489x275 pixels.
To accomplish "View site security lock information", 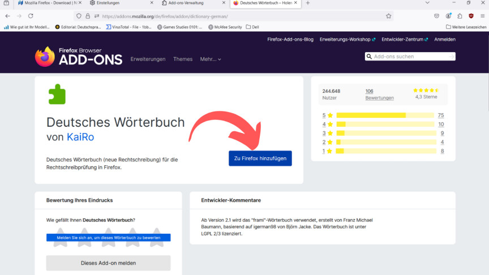I will click(88, 16).
